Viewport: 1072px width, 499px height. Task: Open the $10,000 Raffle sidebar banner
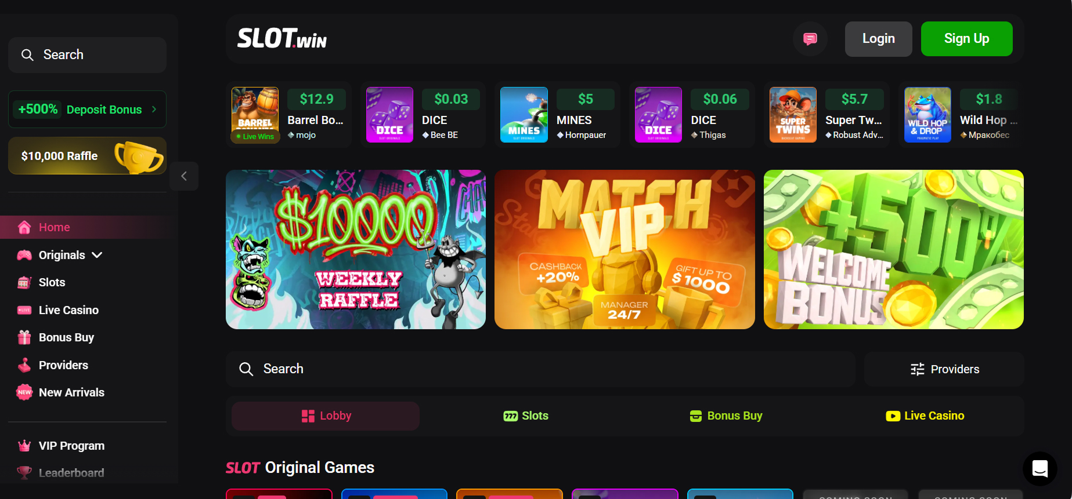click(x=87, y=156)
